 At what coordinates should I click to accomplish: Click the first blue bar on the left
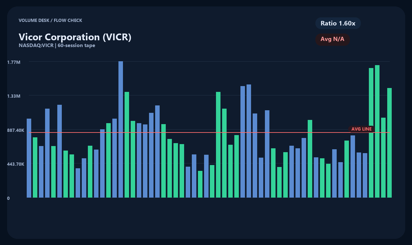click(29, 158)
